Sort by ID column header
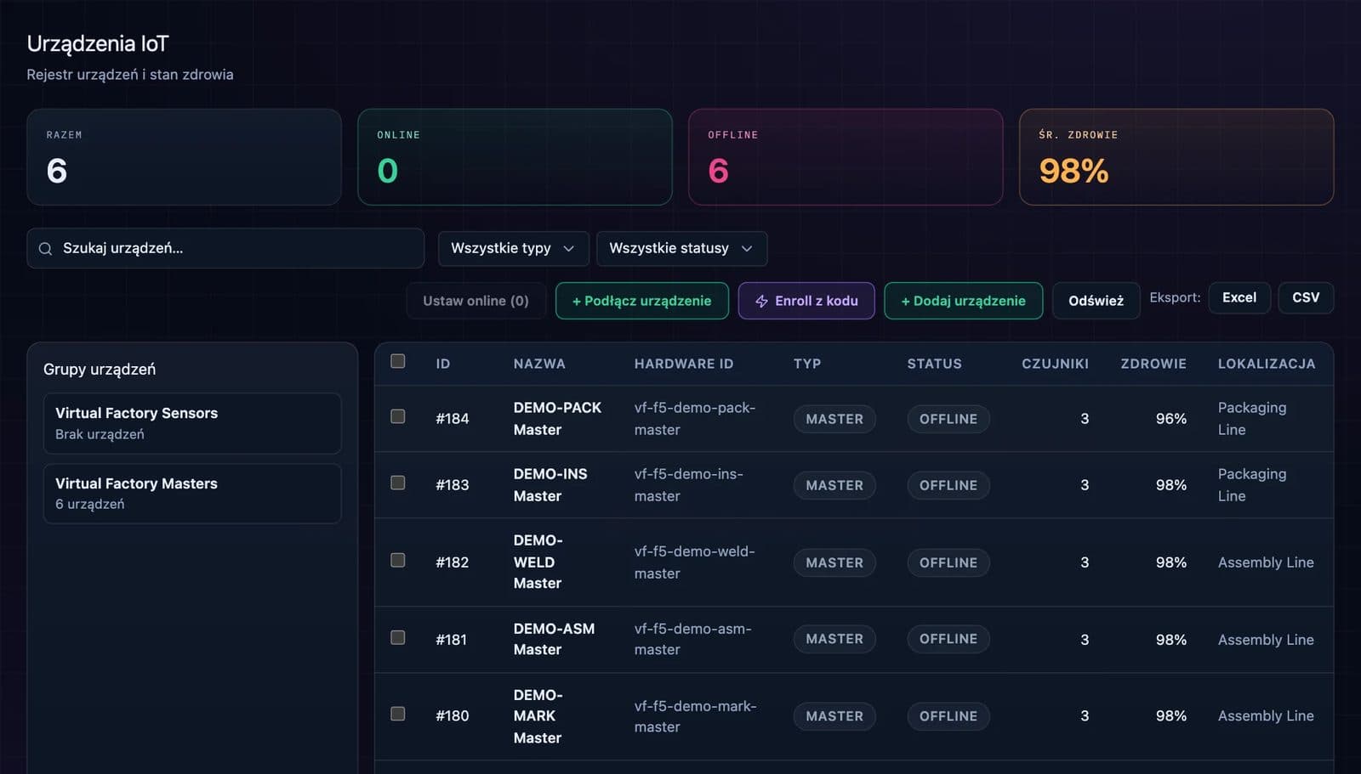The width and height of the screenshot is (1361, 774). click(442, 364)
